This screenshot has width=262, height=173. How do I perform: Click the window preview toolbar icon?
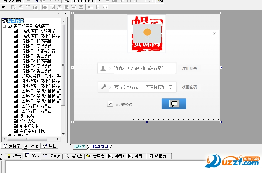coord(4,7)
